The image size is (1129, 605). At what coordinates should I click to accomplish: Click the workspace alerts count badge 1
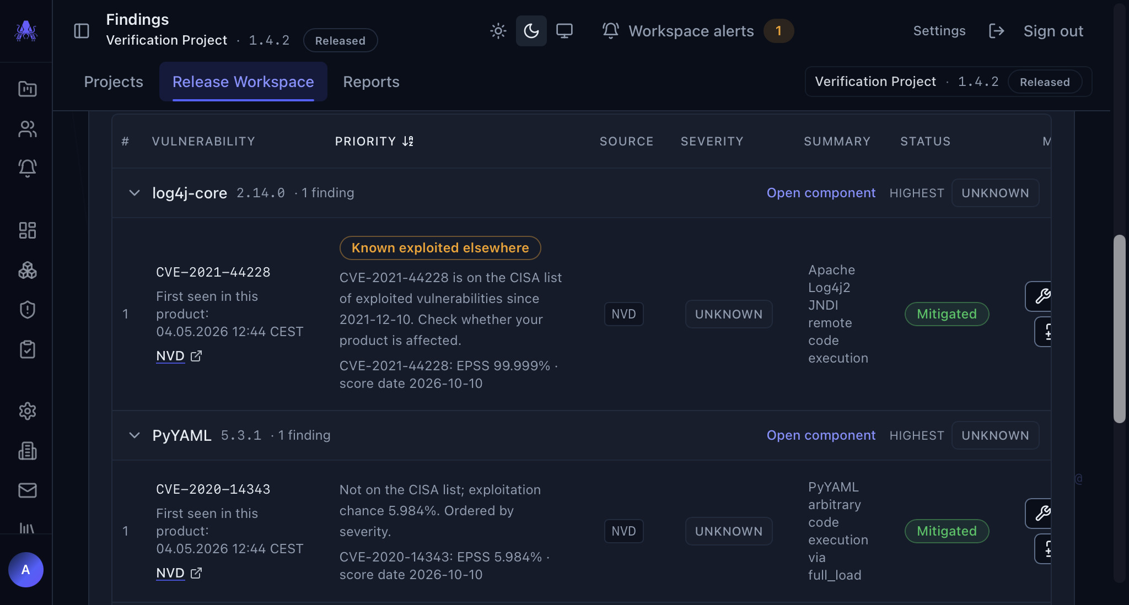778,31
